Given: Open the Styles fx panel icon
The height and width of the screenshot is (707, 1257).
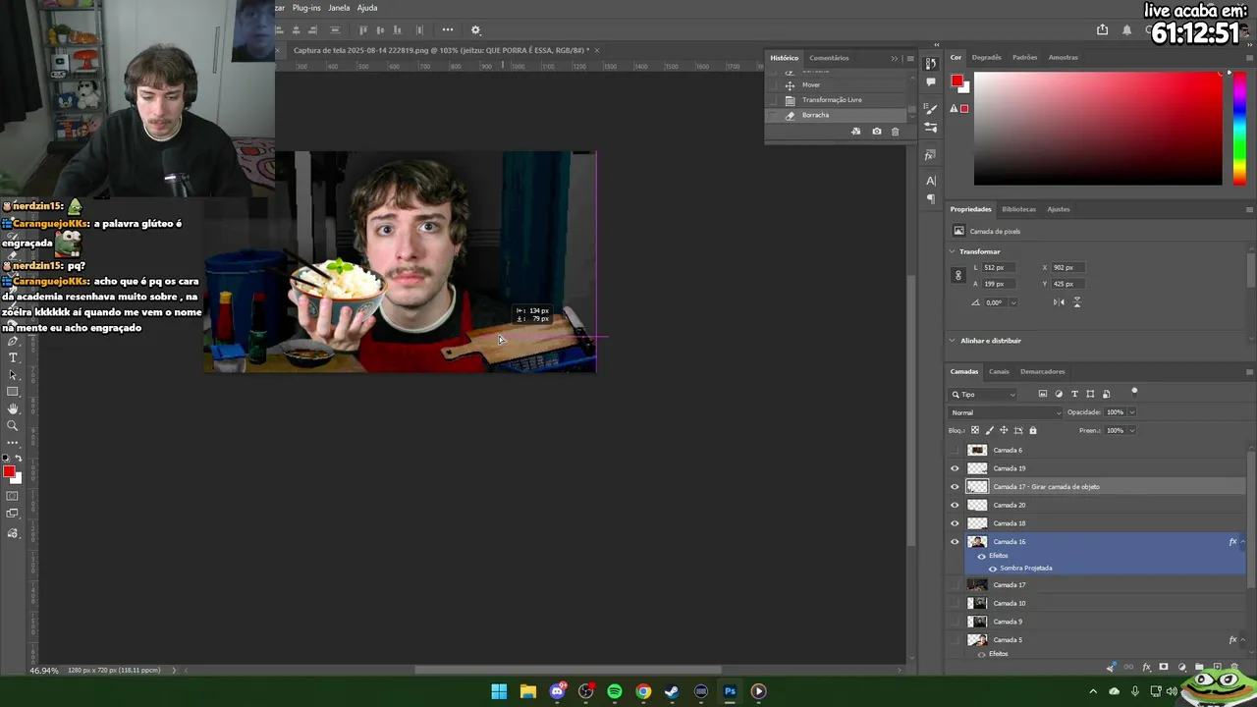Looking at the screenshot, I should [x=931, y=155].
